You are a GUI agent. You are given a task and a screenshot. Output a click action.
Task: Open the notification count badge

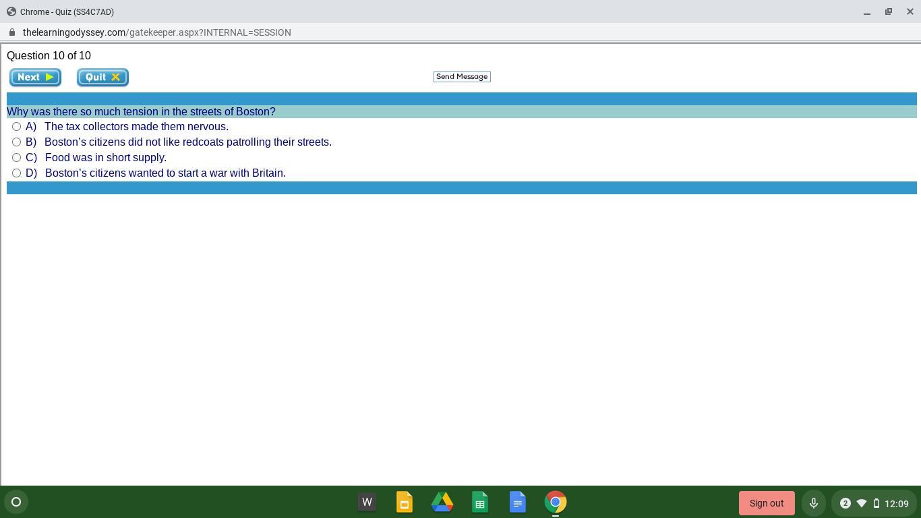(845, 503)
